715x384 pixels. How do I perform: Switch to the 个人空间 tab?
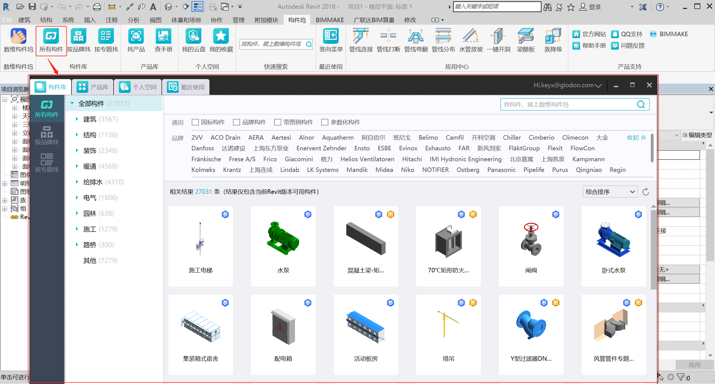tap(137, 87)
